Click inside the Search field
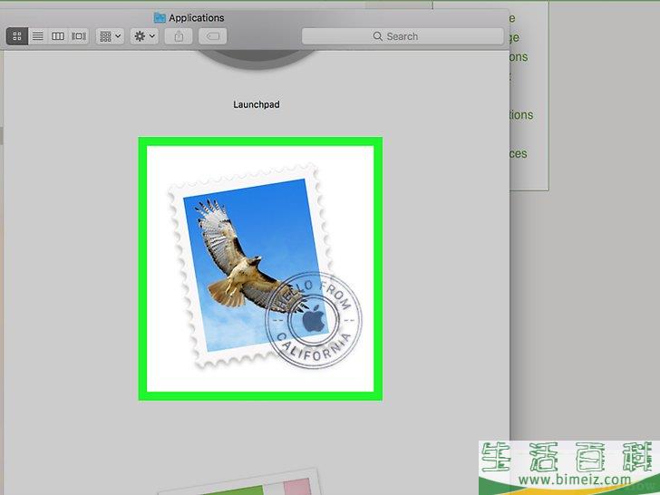 click(403, 36)
